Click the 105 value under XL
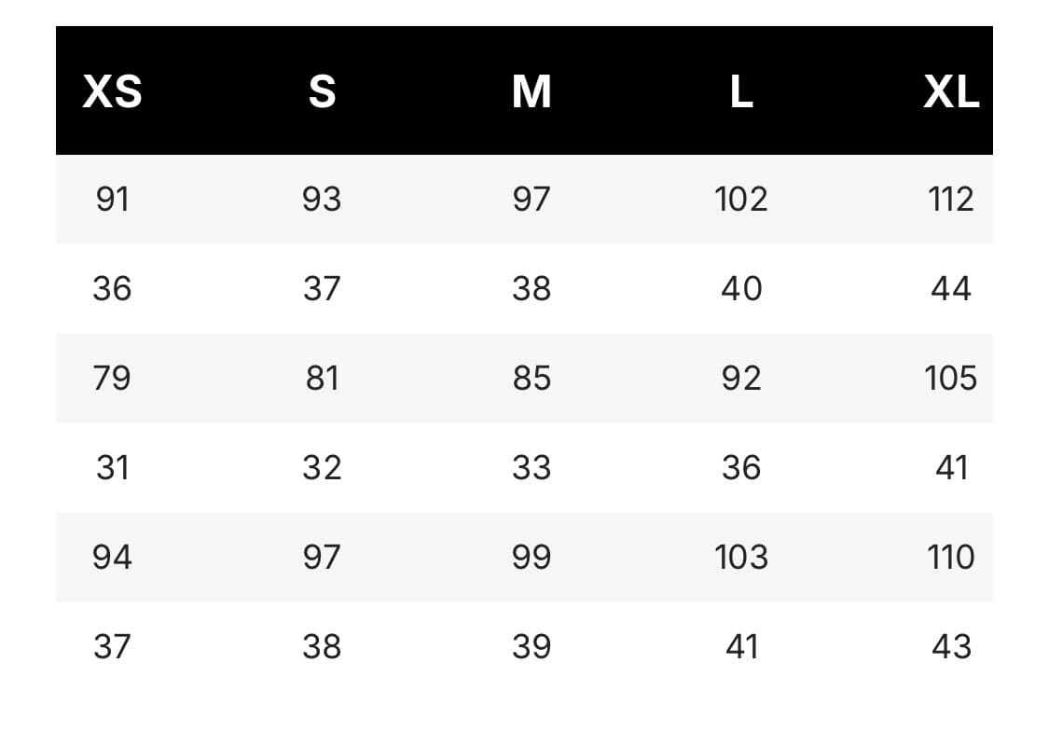Screen dimensions: 1049x732 [951, 378]
